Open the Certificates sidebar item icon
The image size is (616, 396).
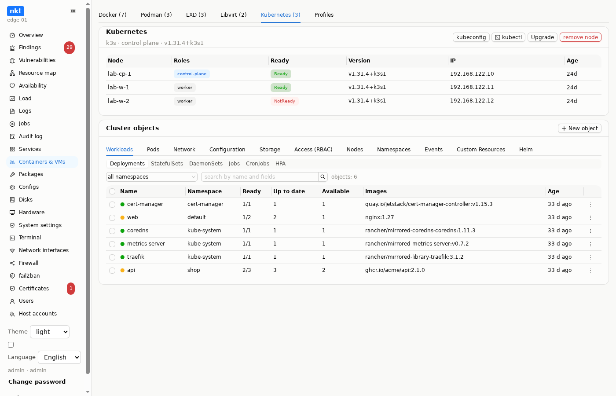tap(12, 289)
